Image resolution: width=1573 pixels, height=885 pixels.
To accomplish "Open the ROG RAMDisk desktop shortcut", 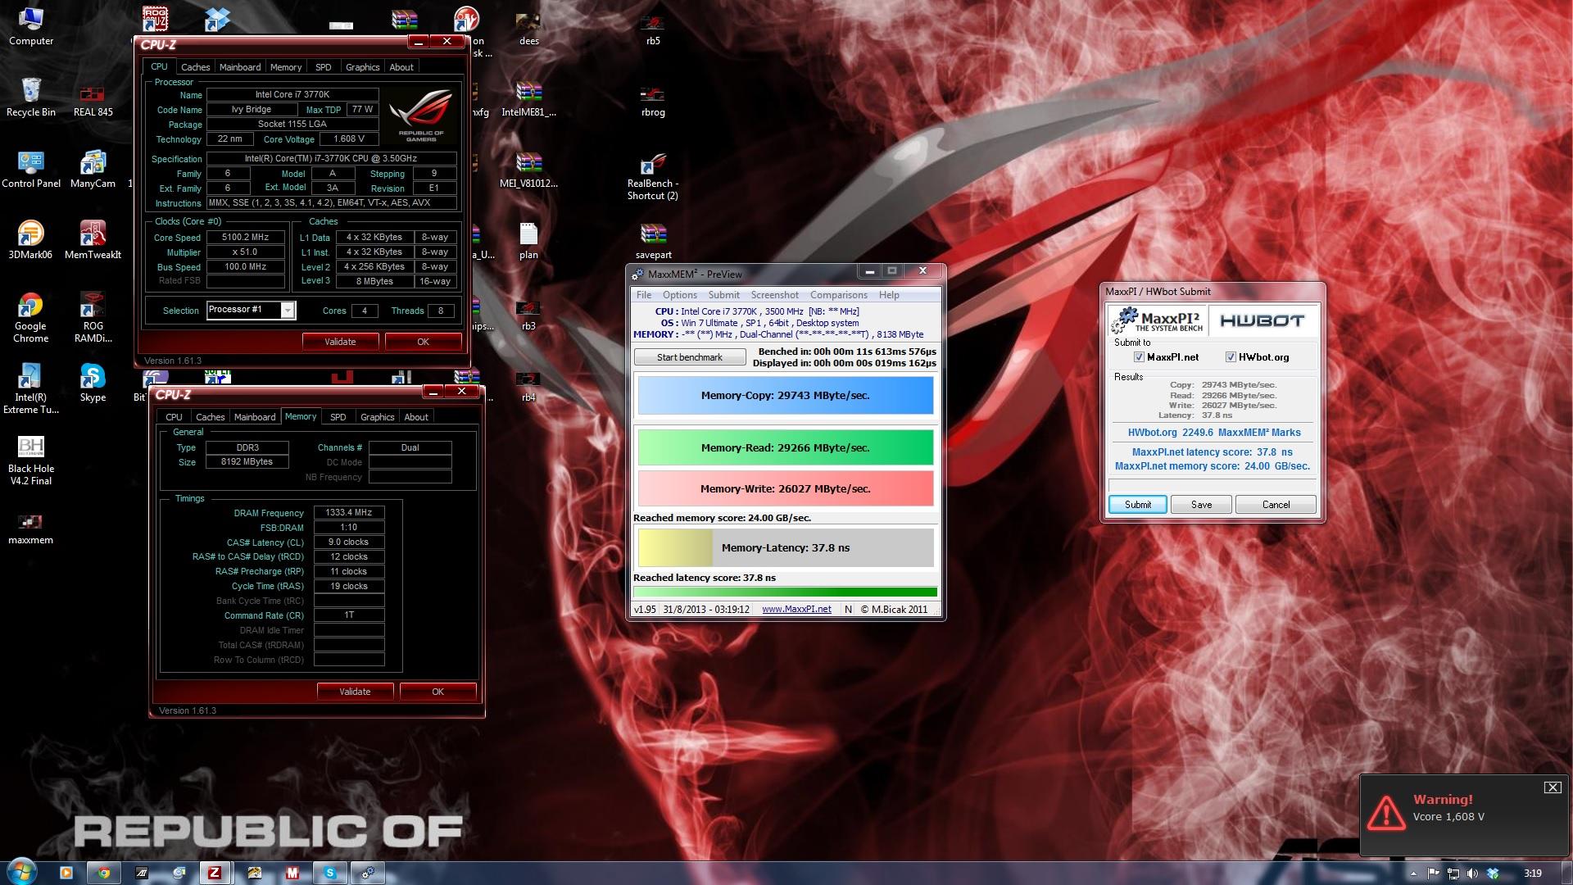I will click(x=93, y=317).
